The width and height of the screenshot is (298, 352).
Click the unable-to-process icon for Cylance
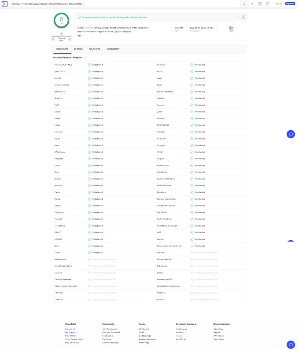[x=89, y=273]
